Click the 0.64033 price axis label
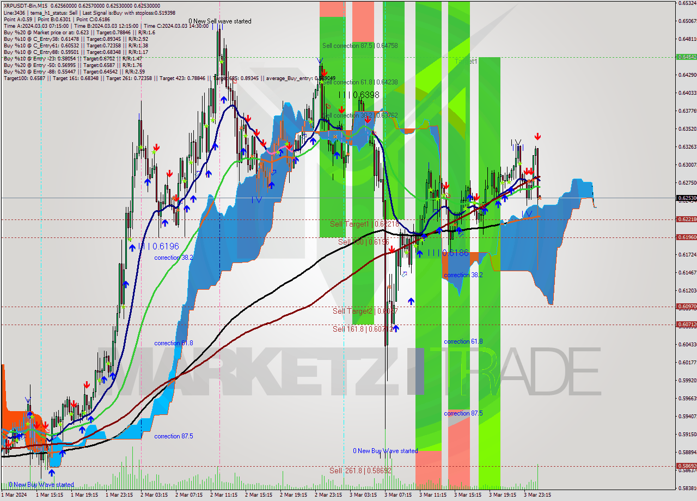Image resolution: width=697 pixels, height=501 pixels. pos(687,93)
